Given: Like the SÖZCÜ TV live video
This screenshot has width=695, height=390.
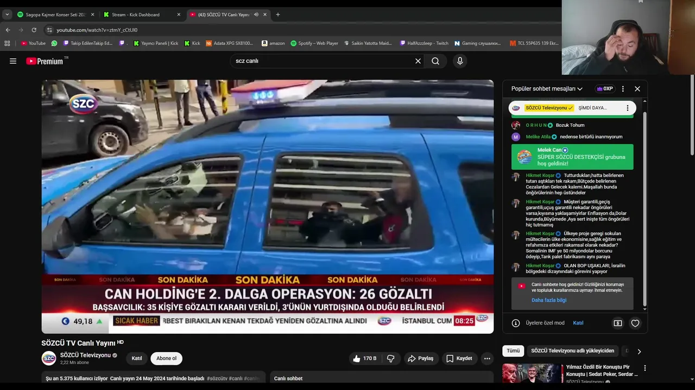Looking at the screenshot, I should coord(364,359).
